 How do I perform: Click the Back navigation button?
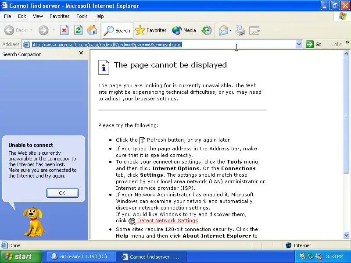point(15,30)
